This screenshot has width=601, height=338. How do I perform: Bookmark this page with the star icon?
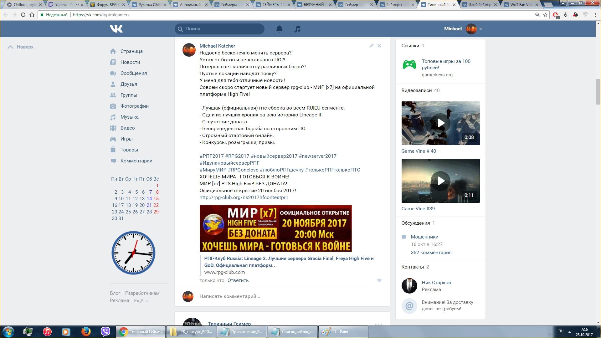(x=545, y=15)
